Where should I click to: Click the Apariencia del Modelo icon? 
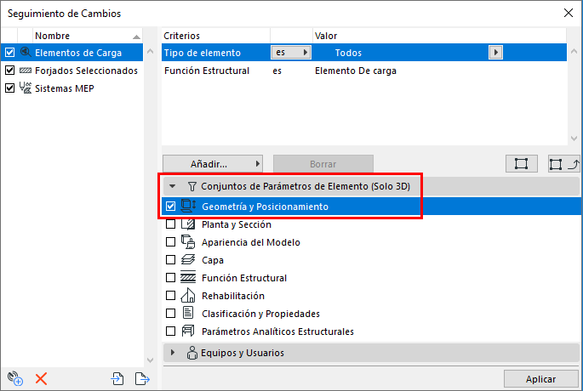coord(188,242)
